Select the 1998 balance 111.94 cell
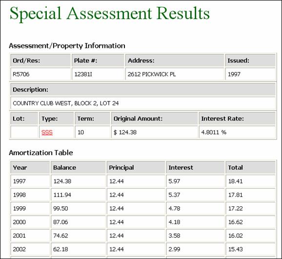This screenshot has width=282, height=259. (78, 195)
